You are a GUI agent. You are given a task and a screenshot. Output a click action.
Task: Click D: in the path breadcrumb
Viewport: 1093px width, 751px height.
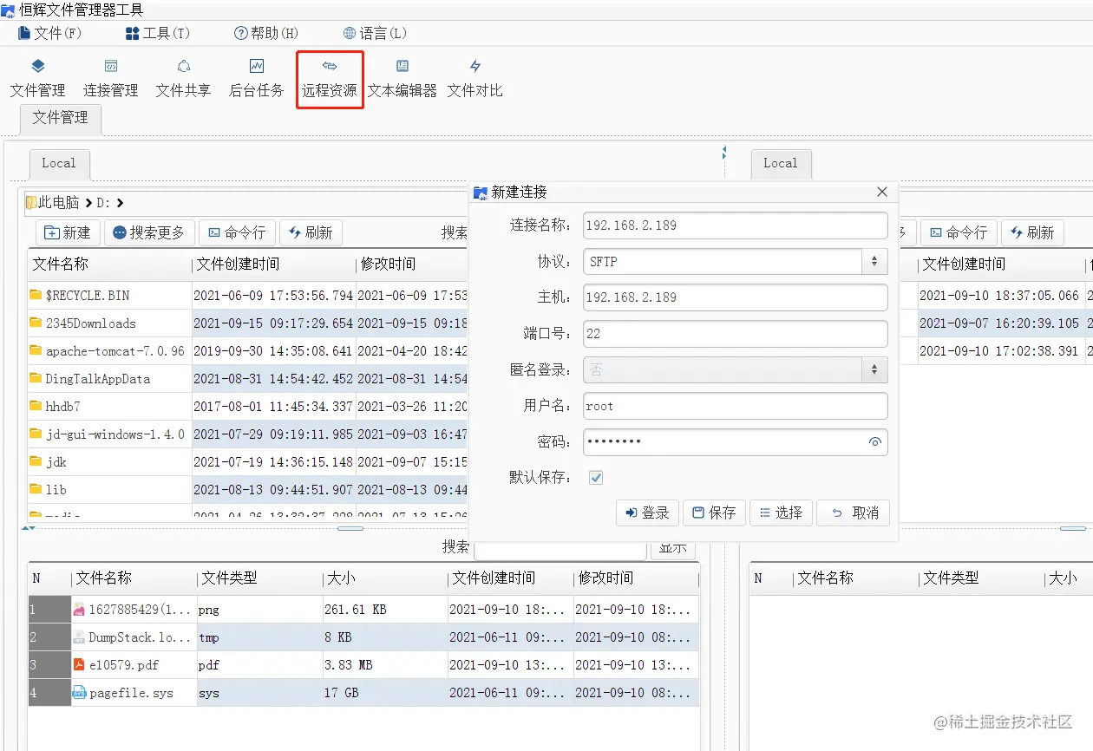coord(103,203)
